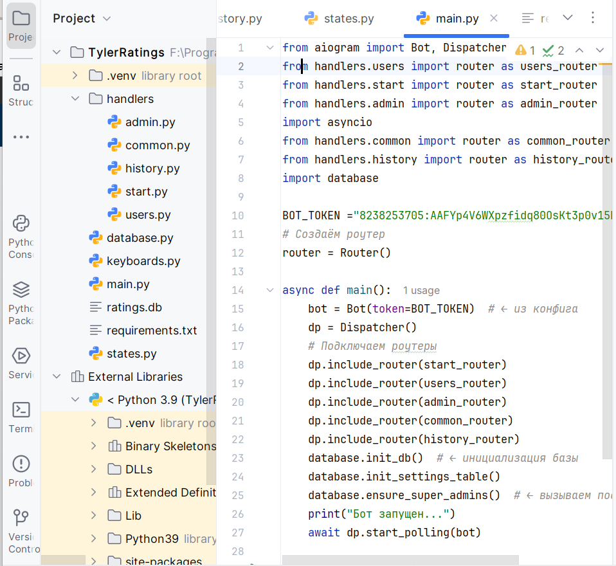Collapse the TylerRatings root folder
This screenshot has height=566, width=616.
(x=57, y=52)
